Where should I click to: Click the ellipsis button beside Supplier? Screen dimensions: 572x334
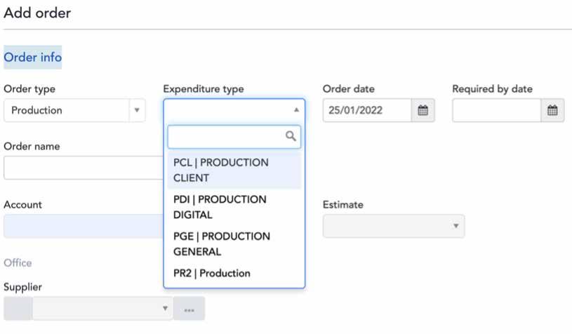tap(189, 309)
